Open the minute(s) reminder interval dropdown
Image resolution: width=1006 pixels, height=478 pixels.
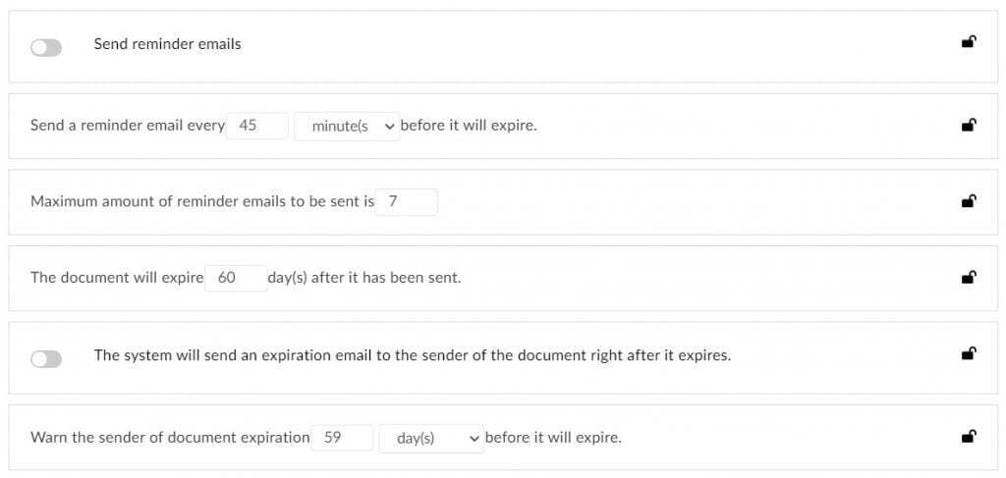347,127
